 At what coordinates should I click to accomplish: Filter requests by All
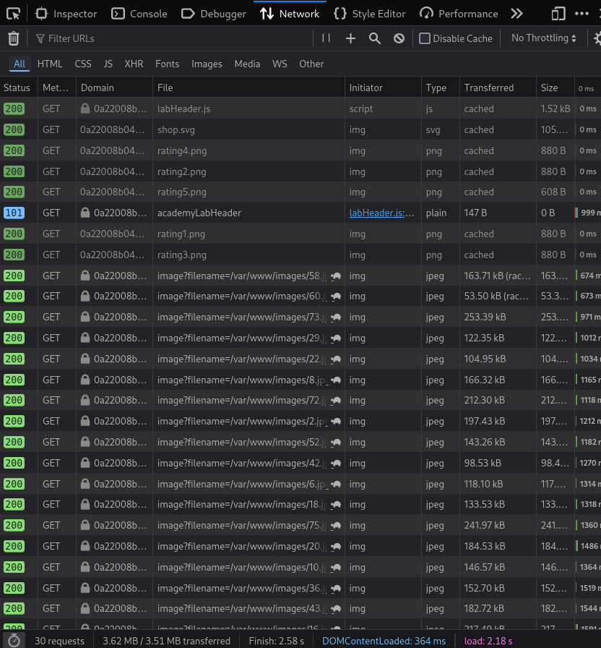[20, 64]
